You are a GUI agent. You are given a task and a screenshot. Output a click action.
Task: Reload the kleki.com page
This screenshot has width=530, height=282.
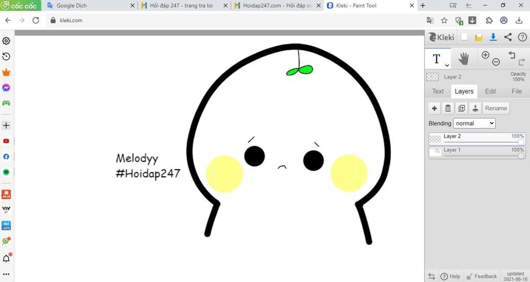click(36, 20)
